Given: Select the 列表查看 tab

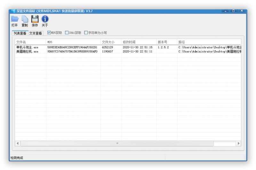Looking at the screenshot, I should pyautogui.click(x=20, y=33).
